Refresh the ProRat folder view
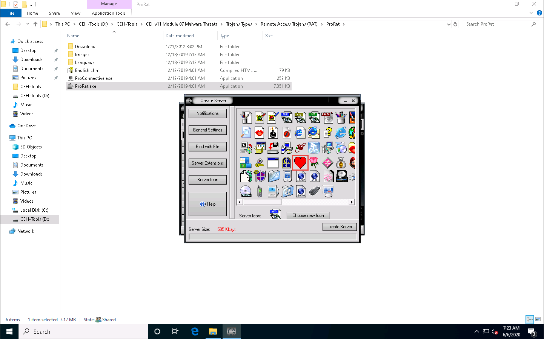The height and width of the screenshot is (339, 544). [455, 24]
